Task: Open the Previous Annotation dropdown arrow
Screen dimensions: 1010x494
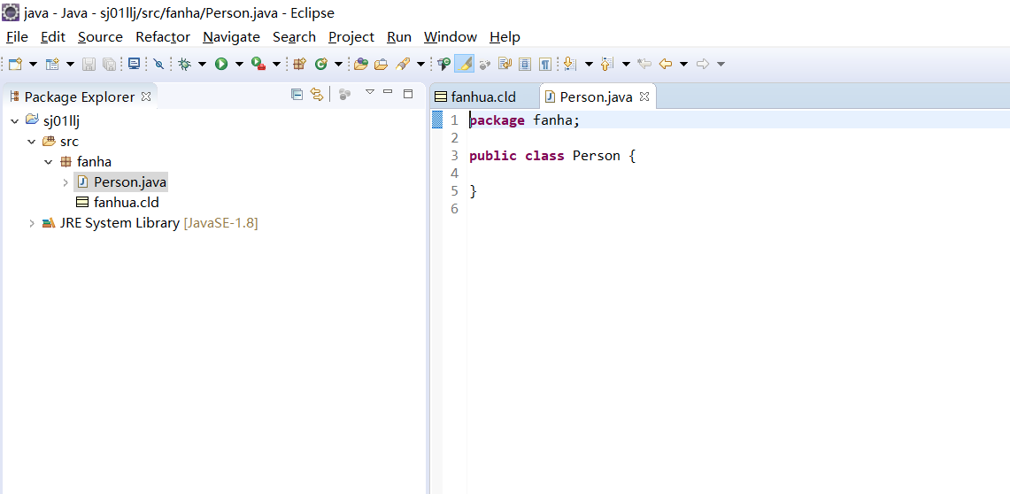Action: pos(626,64)
